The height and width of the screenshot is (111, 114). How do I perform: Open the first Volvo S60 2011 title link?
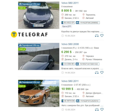pyautogui.click(x=70, y=3)
